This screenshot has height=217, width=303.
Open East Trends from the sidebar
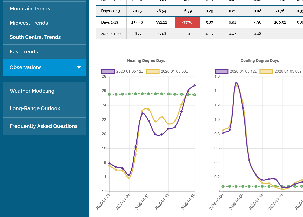(24, 52)
